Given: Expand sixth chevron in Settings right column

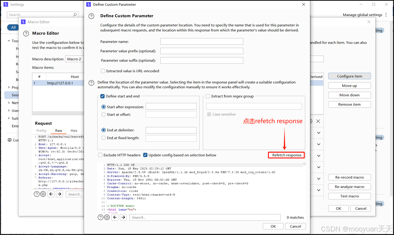Looking at the screenshot, I should (x=319, y=190).
